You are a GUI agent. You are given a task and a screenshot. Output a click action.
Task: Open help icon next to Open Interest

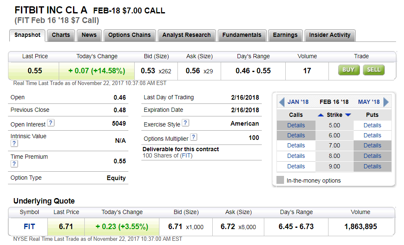pyautogui.click(x=51, y=123)
